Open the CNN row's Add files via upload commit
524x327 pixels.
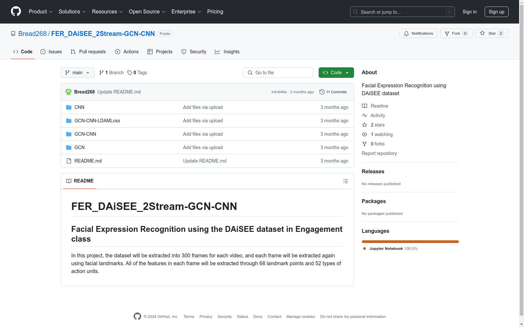203,107
